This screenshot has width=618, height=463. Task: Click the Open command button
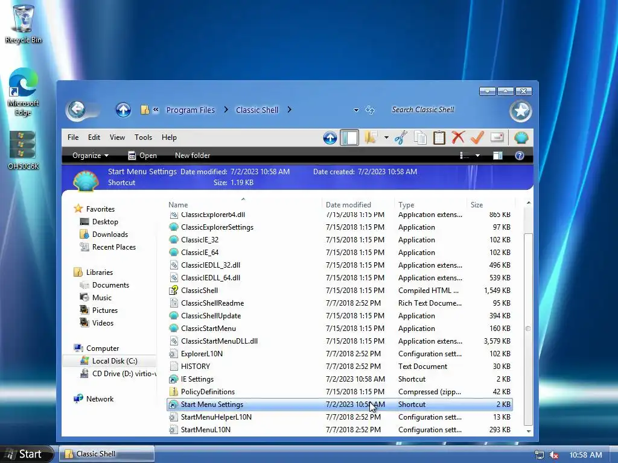coord(142,156)
